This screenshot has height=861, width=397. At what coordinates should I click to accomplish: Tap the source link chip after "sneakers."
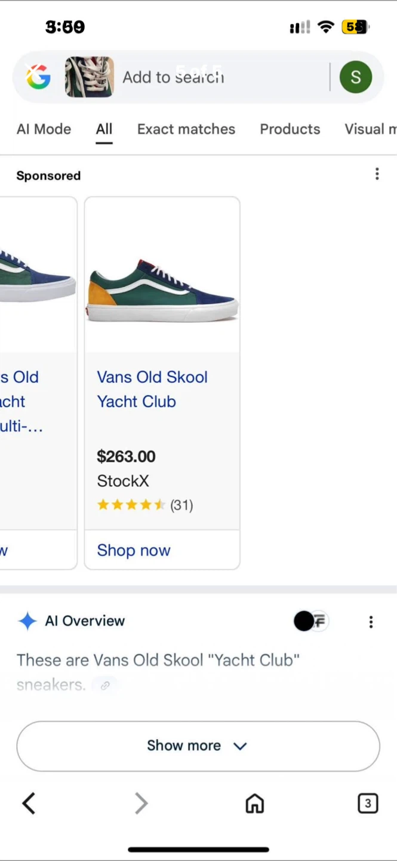[x=106, y=685]
